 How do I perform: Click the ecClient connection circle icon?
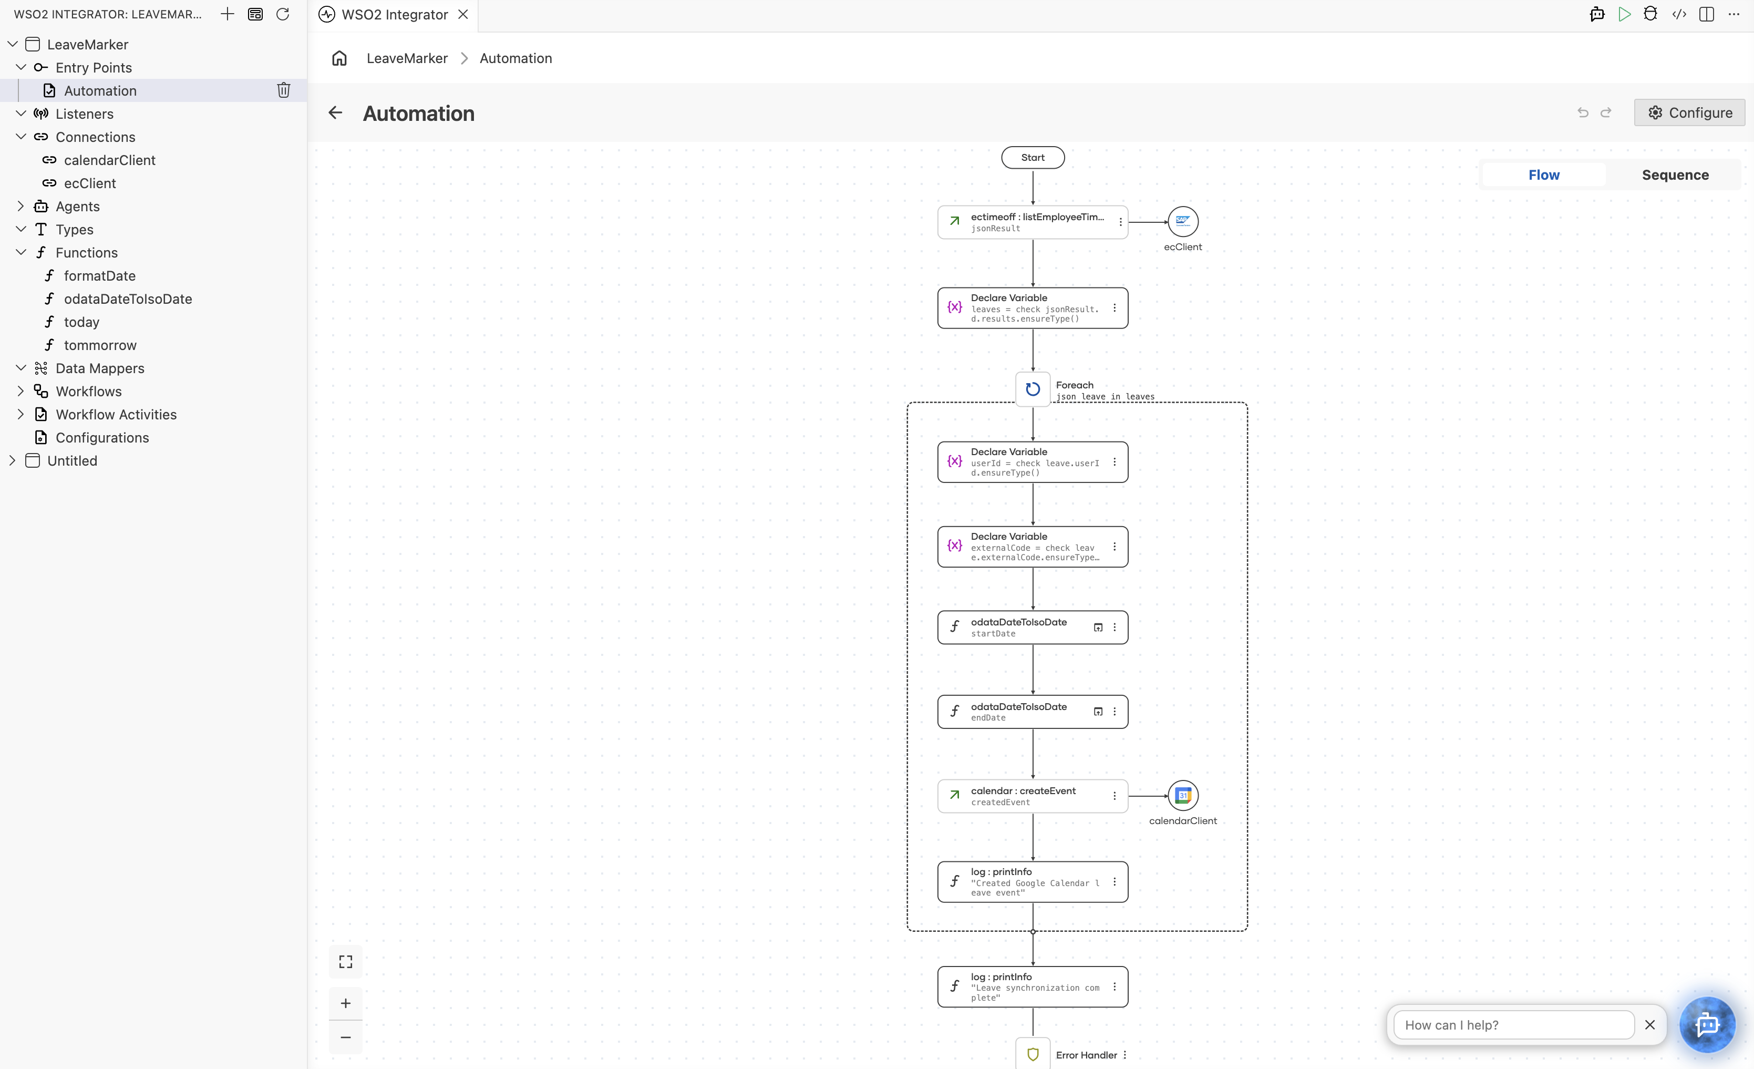(1183, 221)
